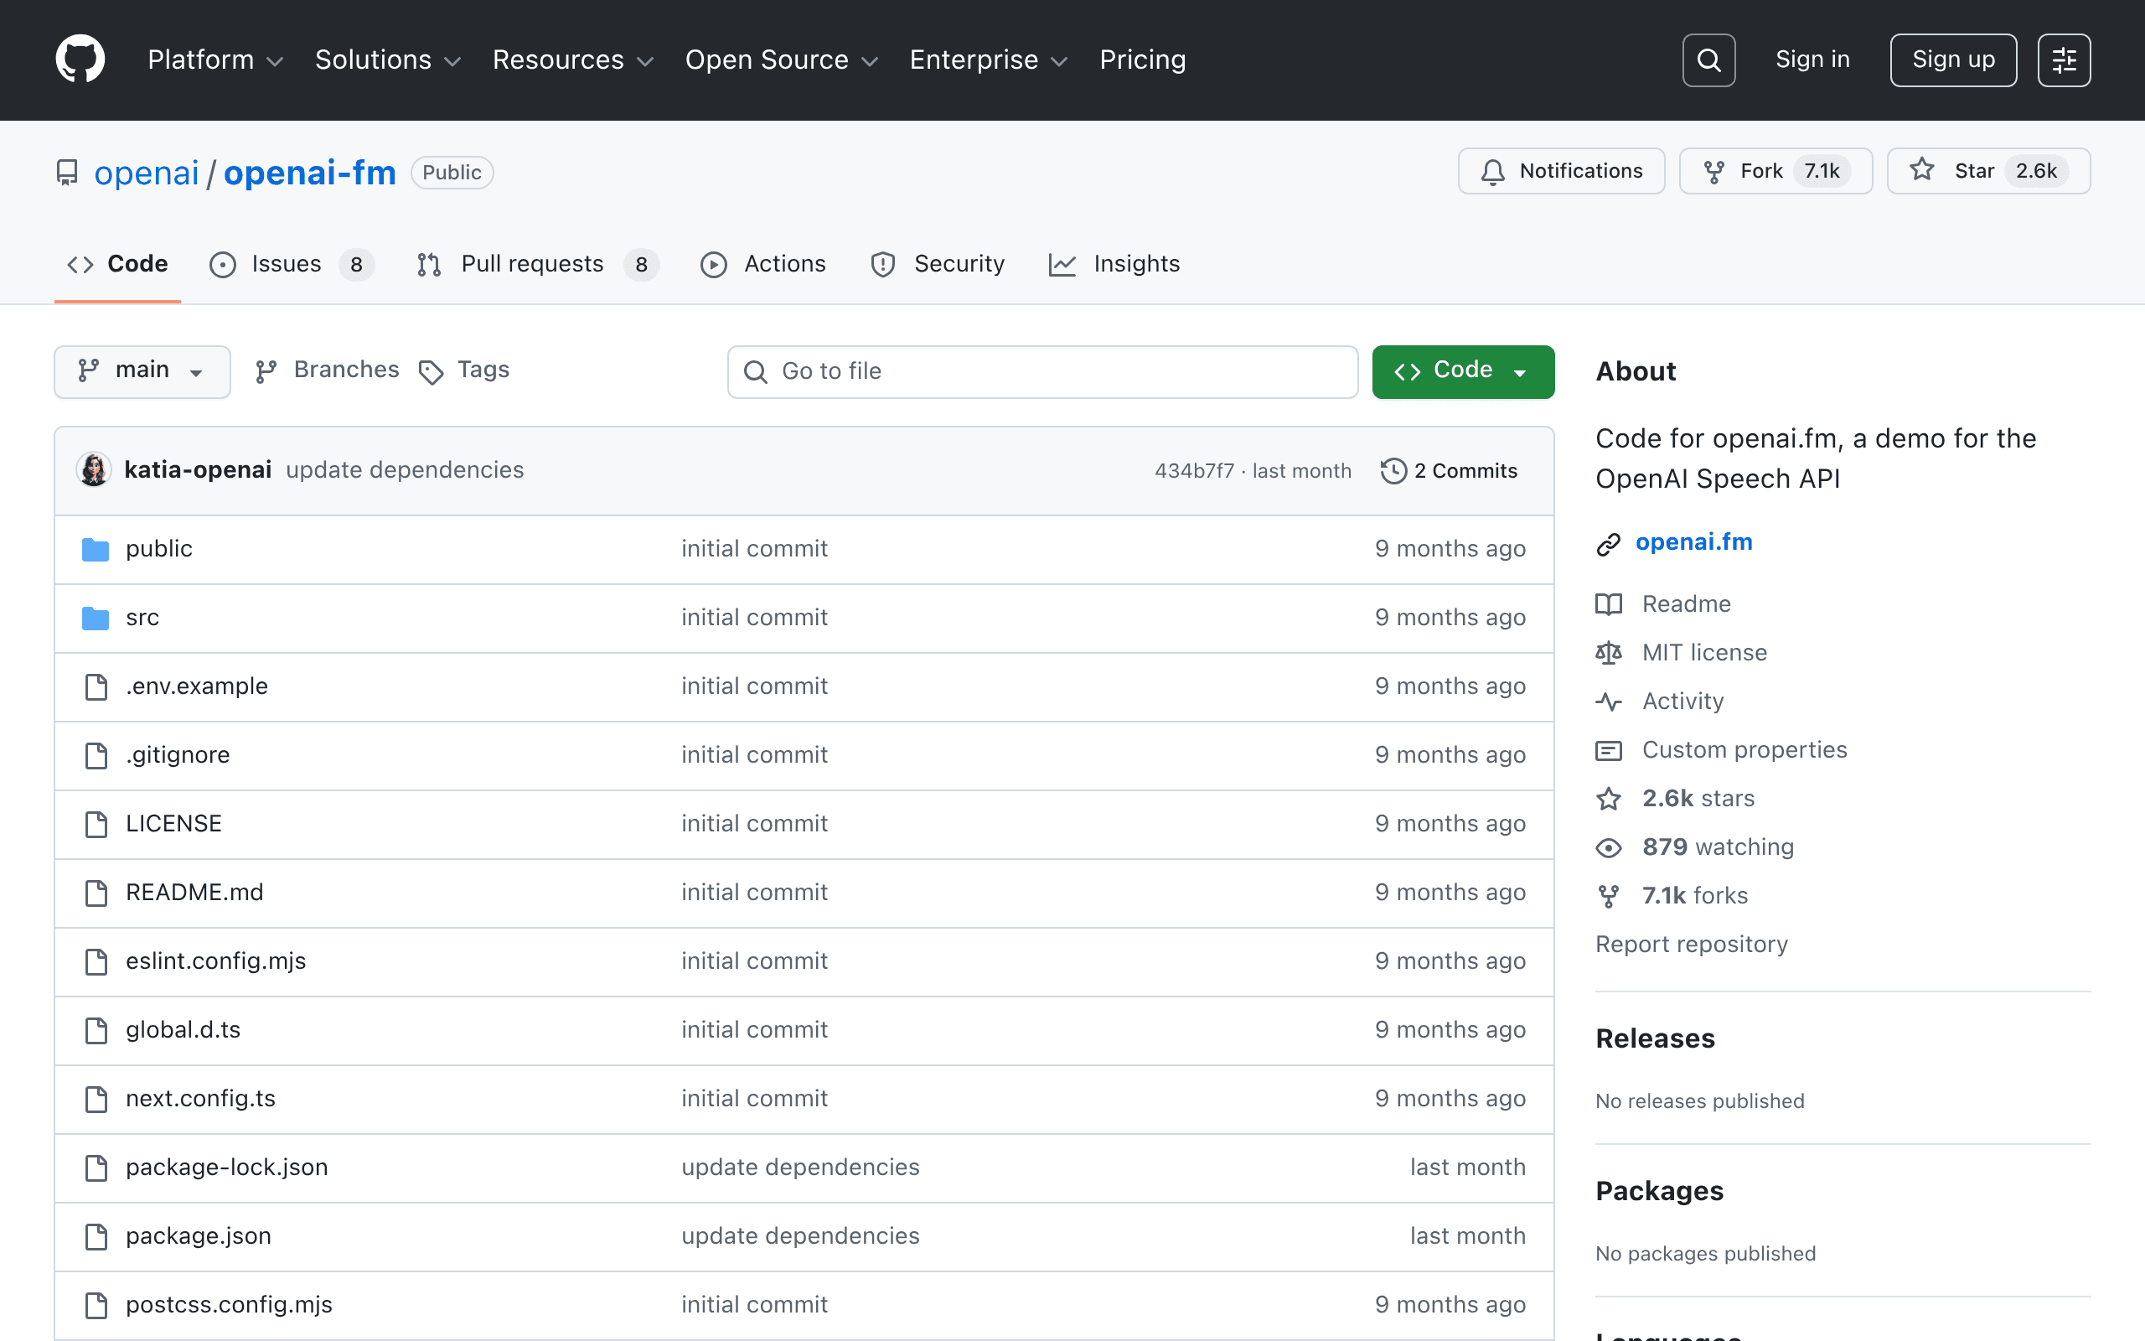This screenshot has width=2145, height=1341.
Task: Open initial commit message in src row
Action: 754,618
